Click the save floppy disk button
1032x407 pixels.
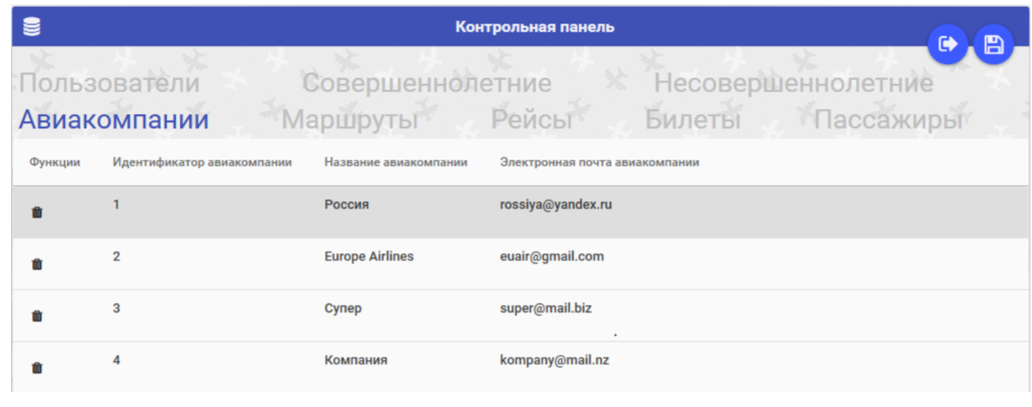pyautogui.click(x=994, y=44)
